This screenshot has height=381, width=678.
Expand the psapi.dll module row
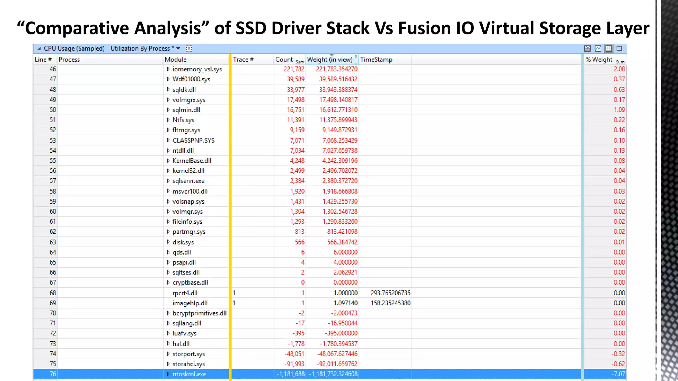point(168,262)
